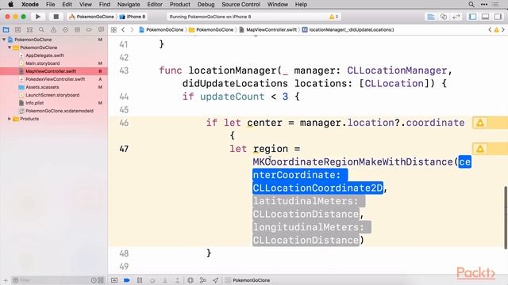Click the warning icon on line 46
Screen dimensions: 508x285
pyautogui.click(x=479, y=123)
